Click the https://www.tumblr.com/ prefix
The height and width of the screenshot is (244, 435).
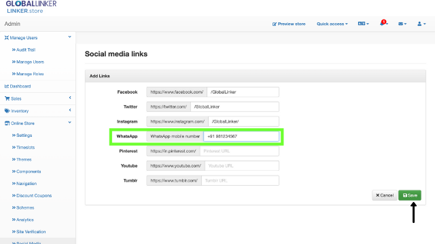coord(174,180)
